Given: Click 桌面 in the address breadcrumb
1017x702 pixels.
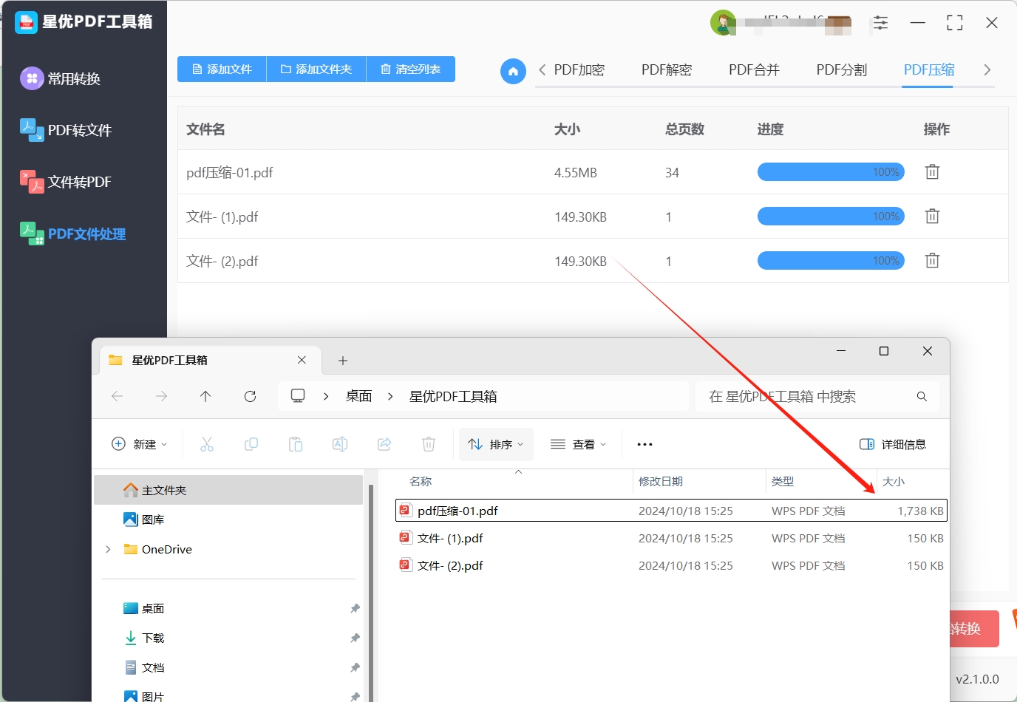Looking at the screenshot, I should point(359,397).
